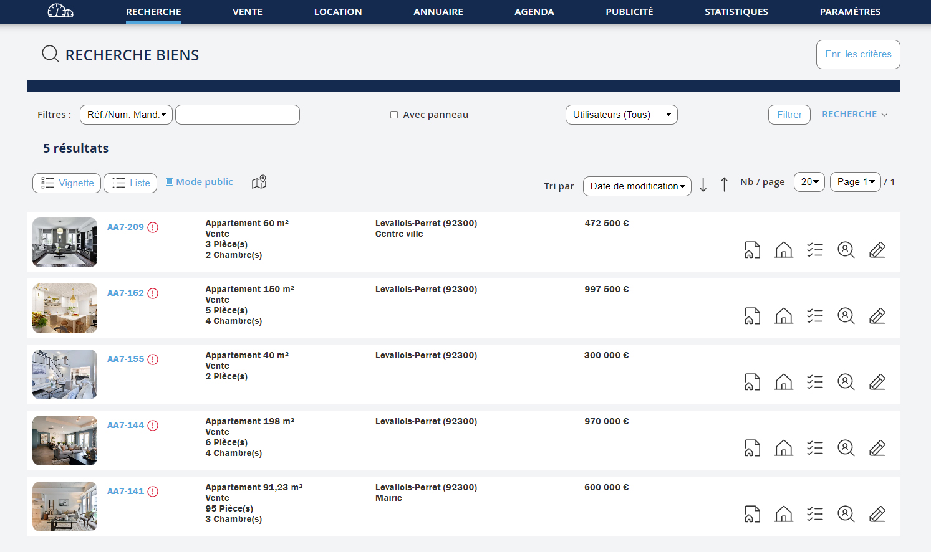Click the pencil edit icon for AA7-209

pyautogui.click(x=877, y=250)
